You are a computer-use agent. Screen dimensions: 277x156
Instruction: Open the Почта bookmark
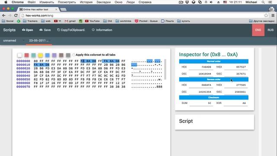pyautogui.click(x=167, y=21)
